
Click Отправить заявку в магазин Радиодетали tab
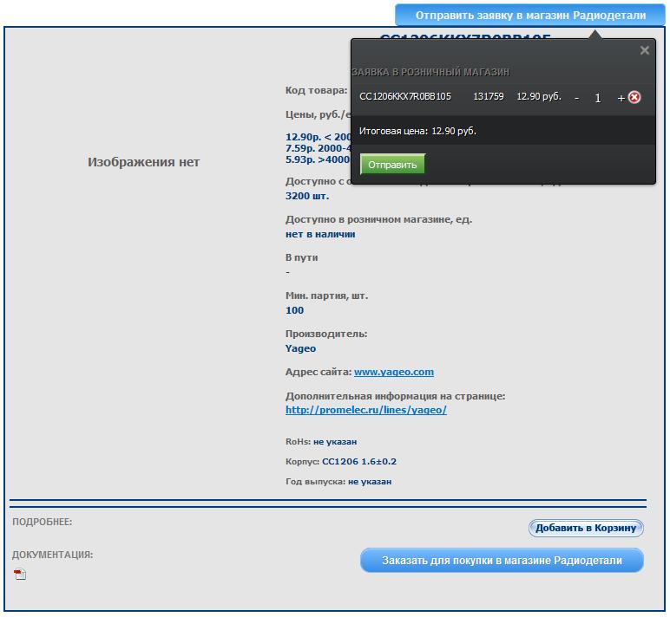click(530, 16)
